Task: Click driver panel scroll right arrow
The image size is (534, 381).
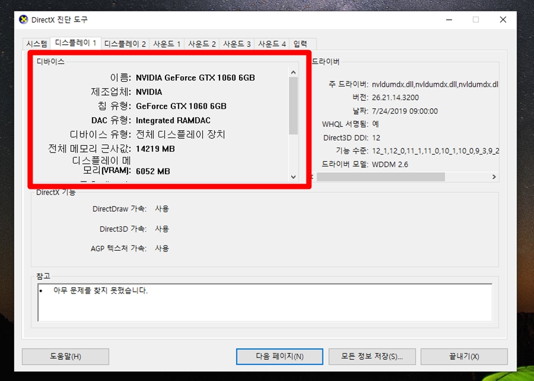Action: [x=494, y=177]
